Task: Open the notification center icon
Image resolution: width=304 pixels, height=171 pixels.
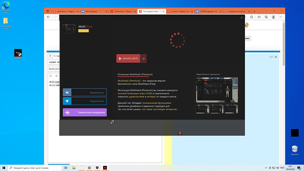Action: [299, 168]
